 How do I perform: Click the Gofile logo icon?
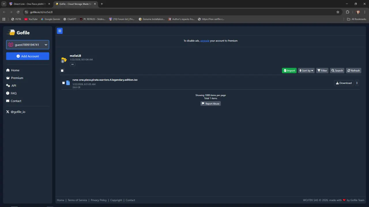coord(11,32)
